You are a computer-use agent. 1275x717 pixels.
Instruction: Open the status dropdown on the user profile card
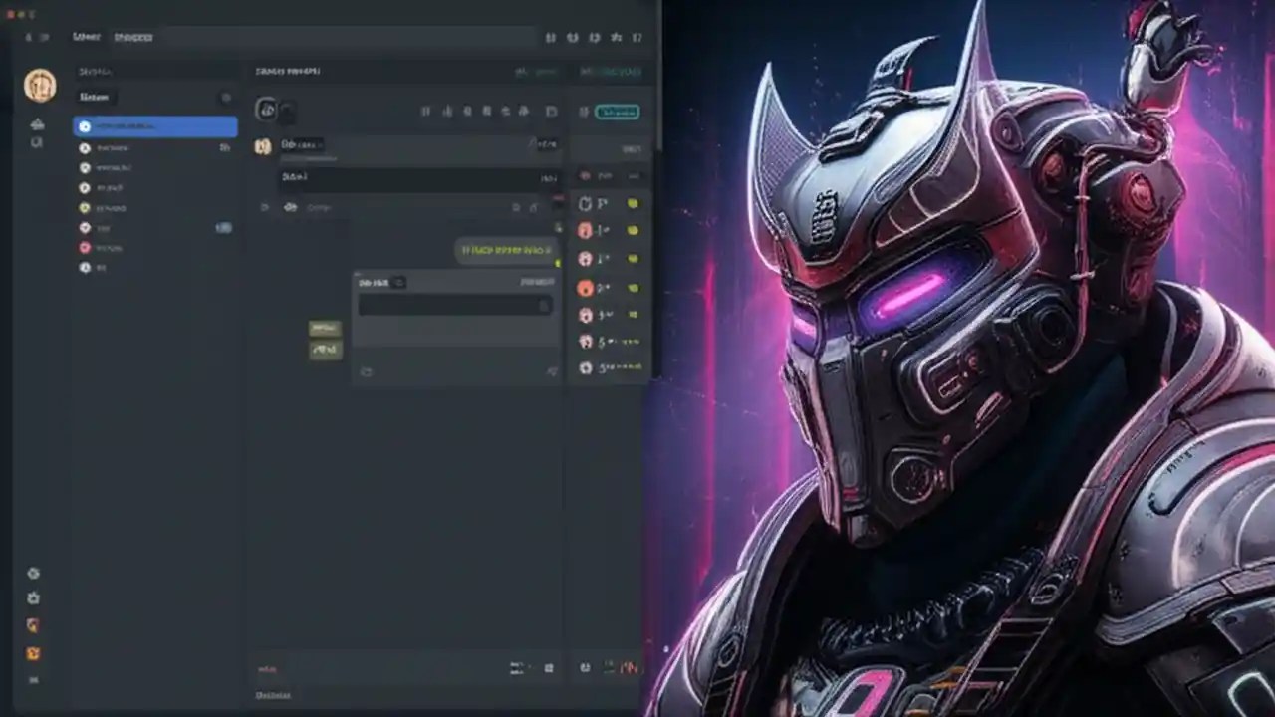[x=396, y=283]
